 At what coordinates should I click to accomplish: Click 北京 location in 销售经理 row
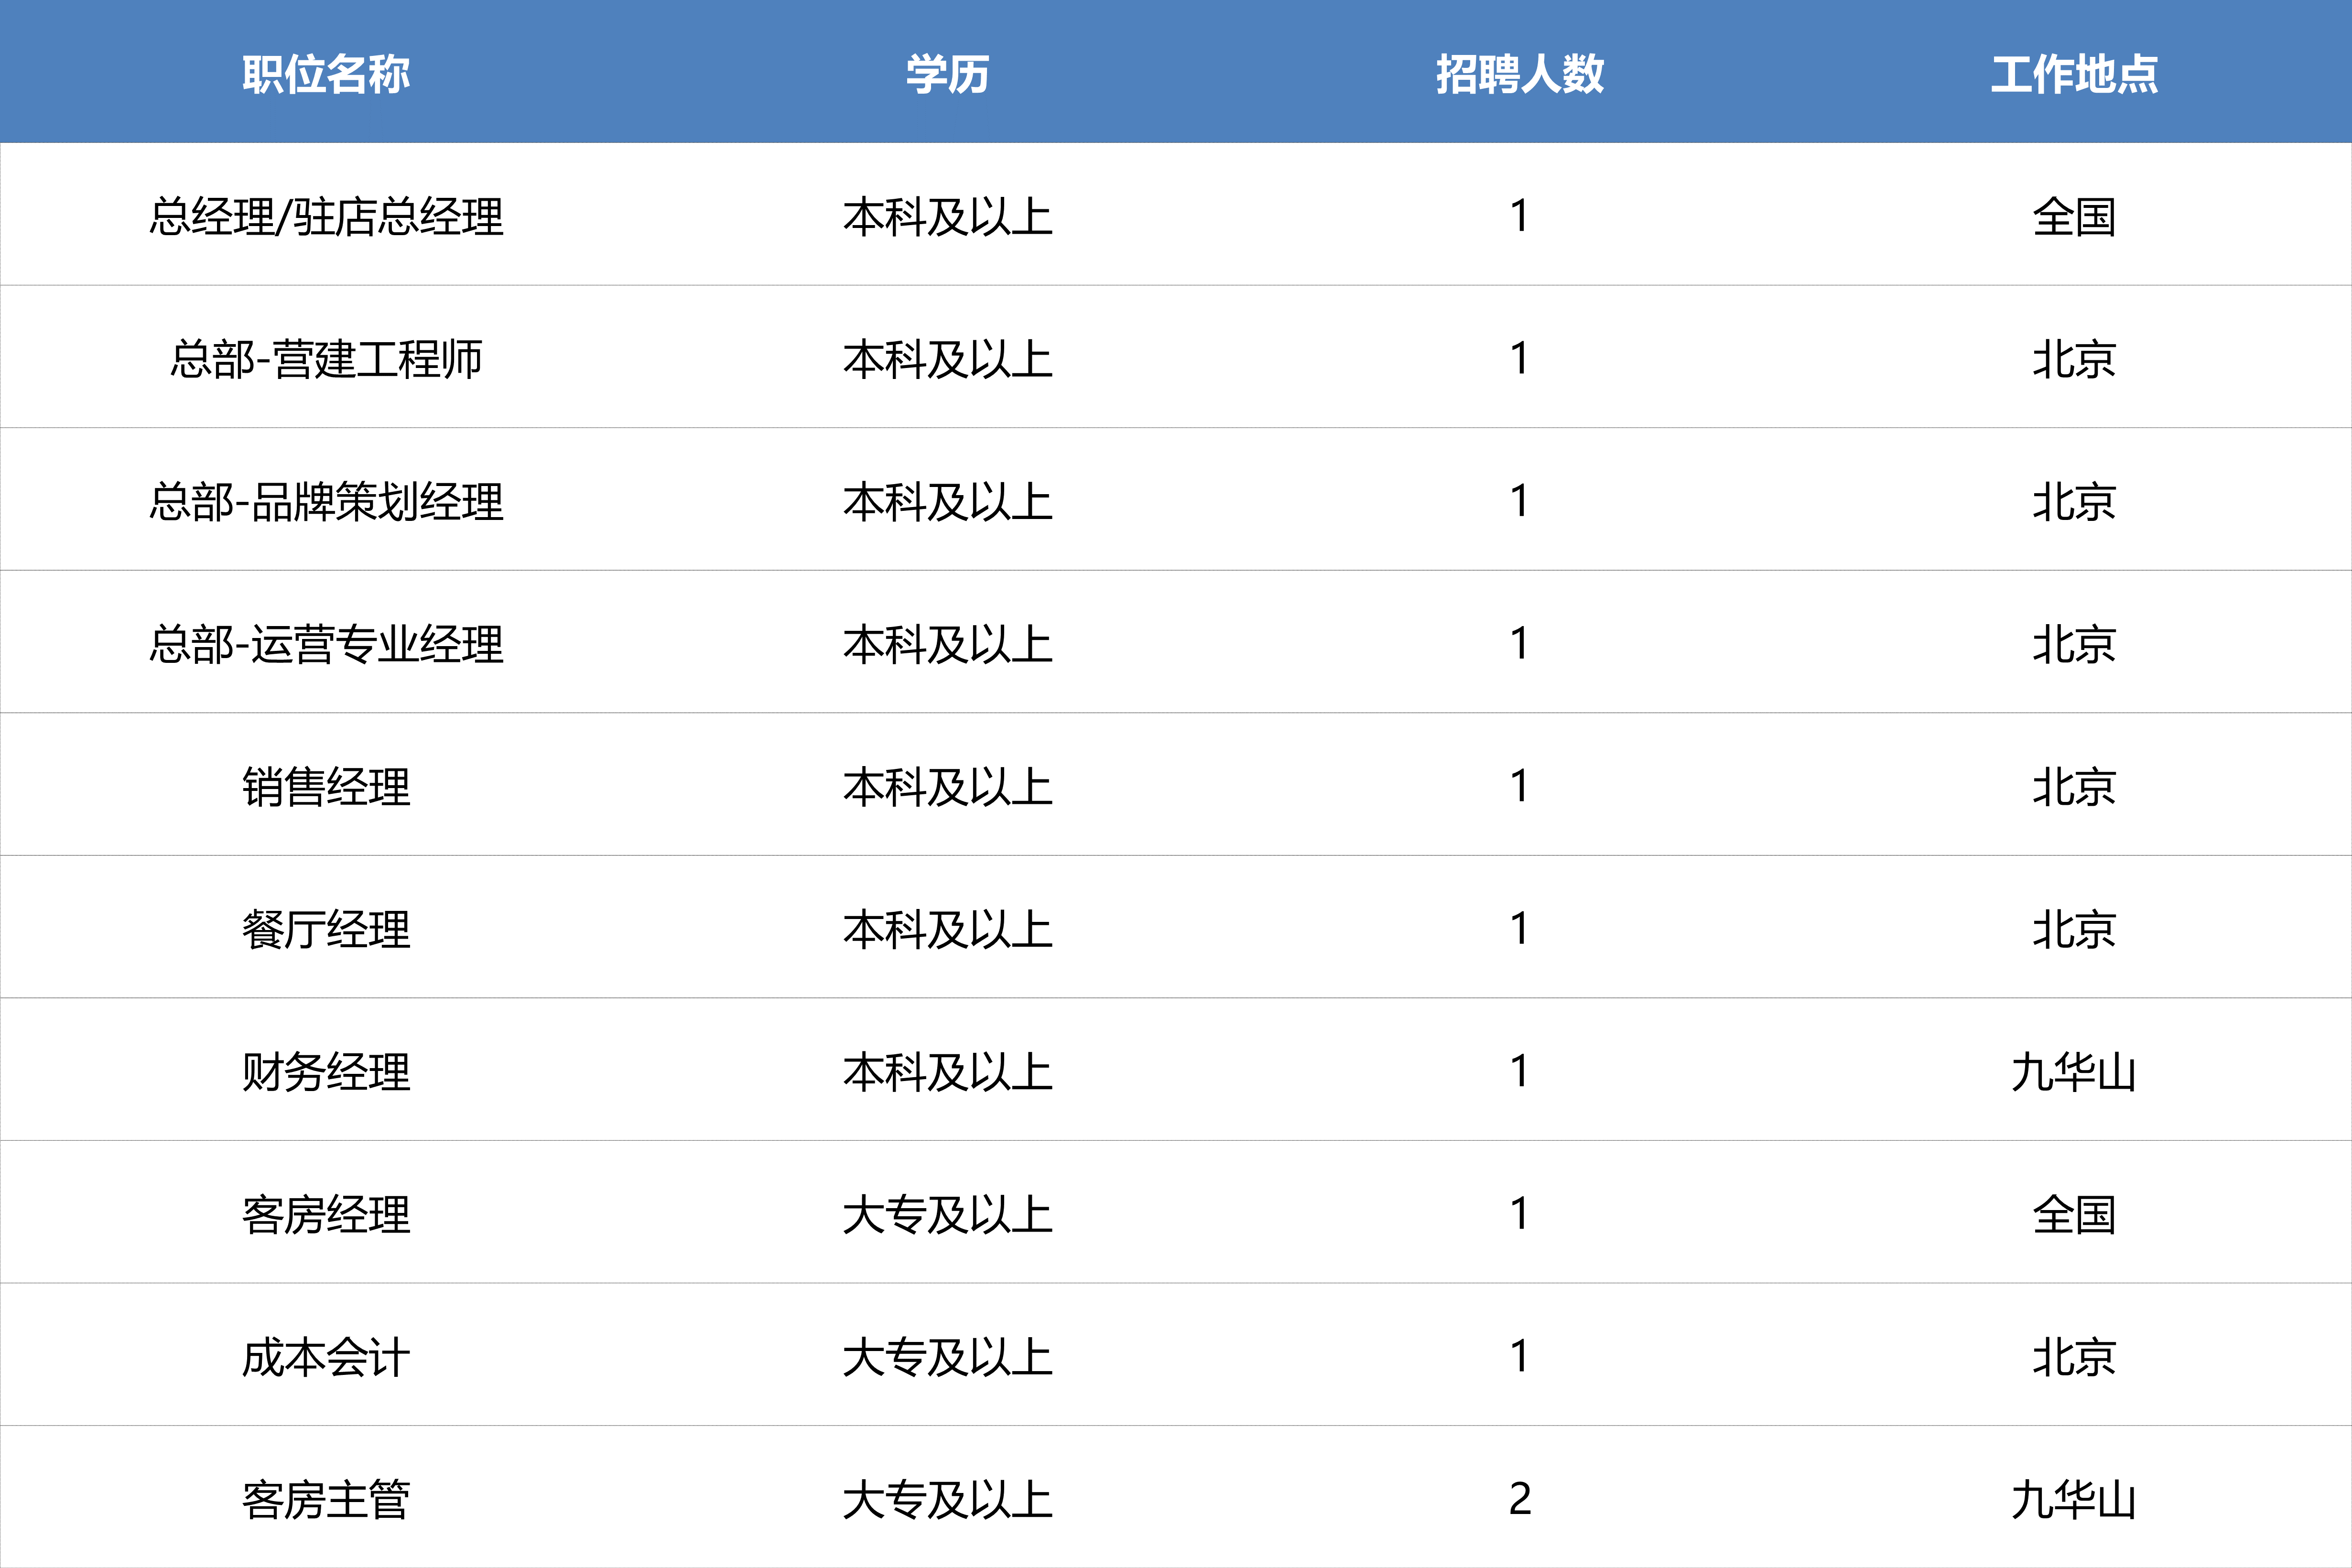[x=2074, y=787]
